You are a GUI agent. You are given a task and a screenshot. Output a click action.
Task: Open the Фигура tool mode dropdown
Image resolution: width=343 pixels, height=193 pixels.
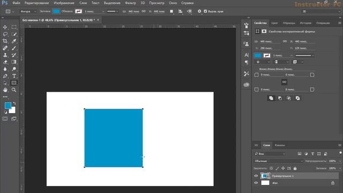[28, 11]
